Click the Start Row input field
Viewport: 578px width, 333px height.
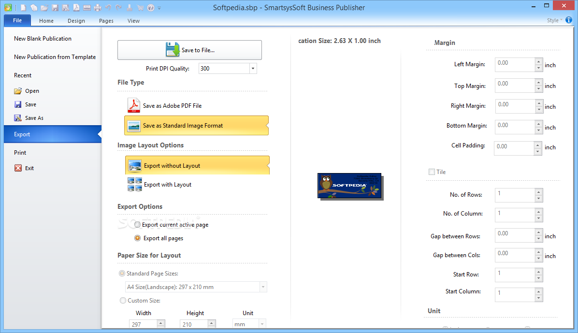point(515,275)
